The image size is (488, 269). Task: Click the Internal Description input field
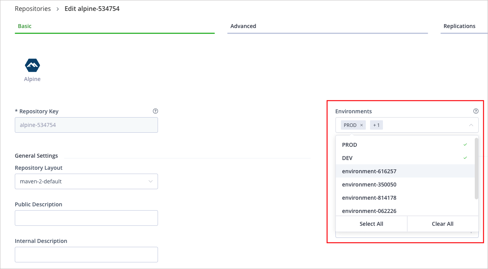coord(86,255)
